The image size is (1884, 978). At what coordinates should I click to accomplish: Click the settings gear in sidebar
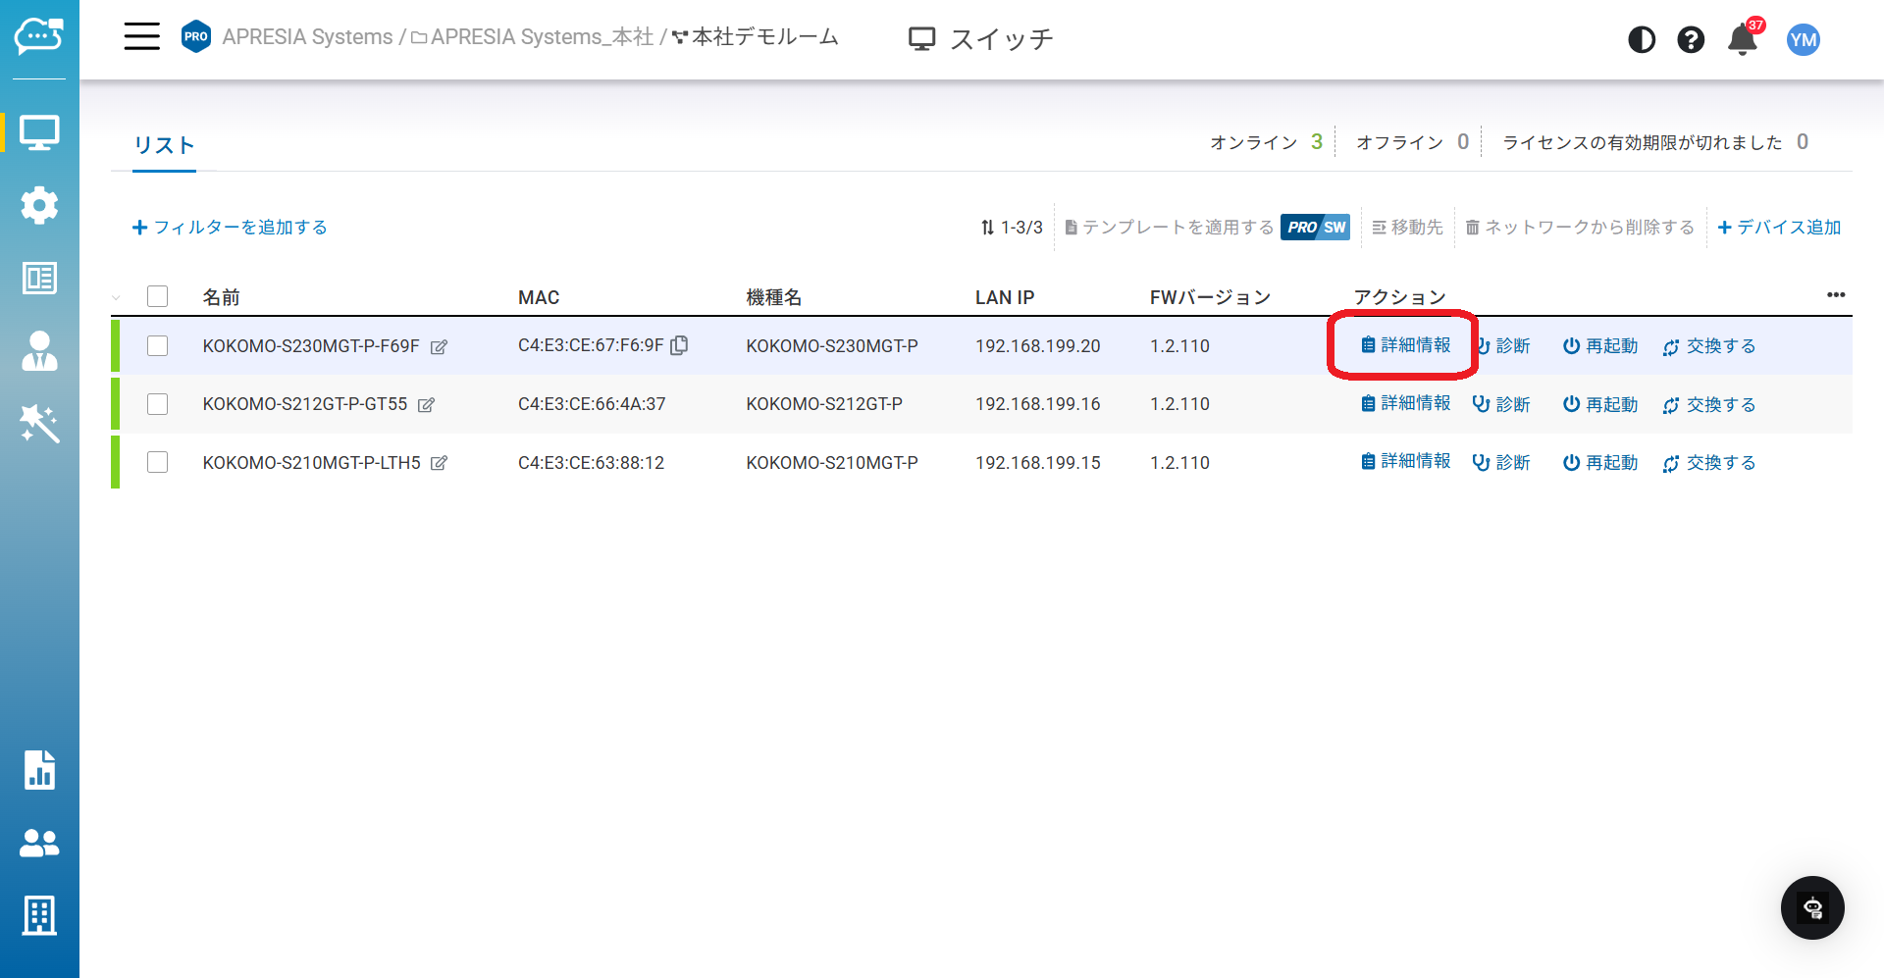(x=39, y=205)
